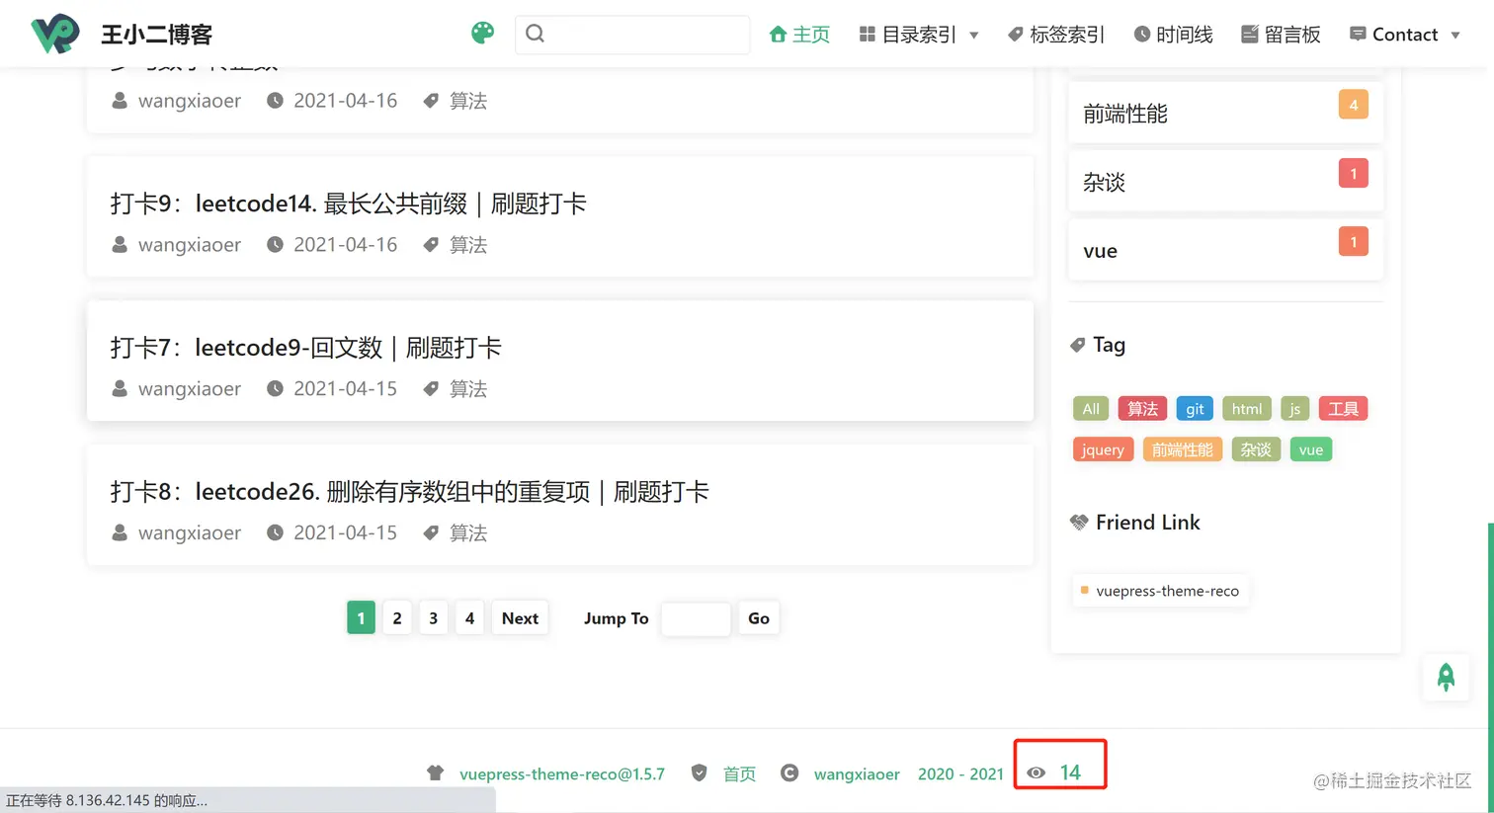Filter by 杂谈 tag chip
Image resolution: width=1494 pixels, height=813 pixels.
[1256, 449]
